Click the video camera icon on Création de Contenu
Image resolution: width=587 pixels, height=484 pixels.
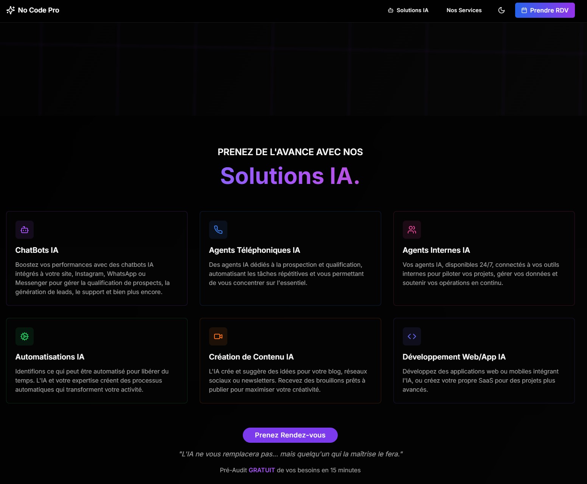(218, 336)
